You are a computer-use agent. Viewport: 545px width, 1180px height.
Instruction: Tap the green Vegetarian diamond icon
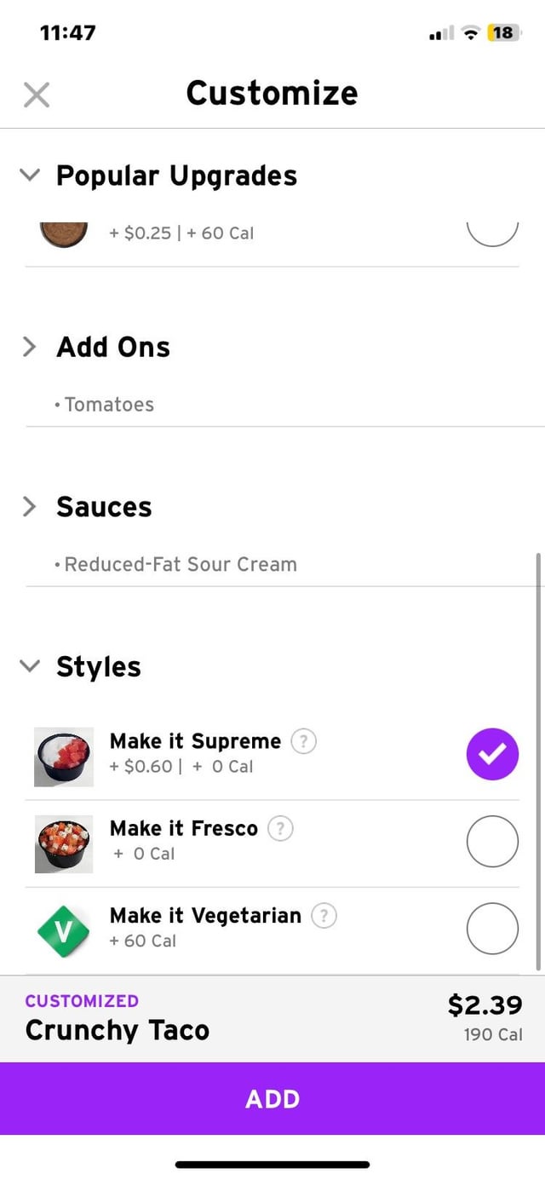pyautogui.click(x=63, y=929)
